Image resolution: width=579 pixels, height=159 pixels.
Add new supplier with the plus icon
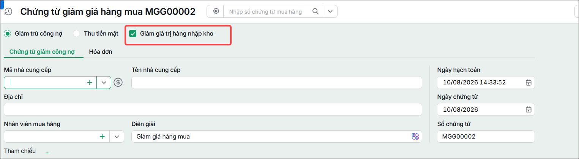point(90,82)
